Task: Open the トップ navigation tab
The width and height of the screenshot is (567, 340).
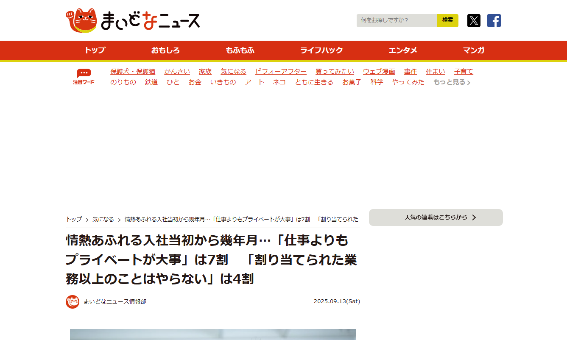Action: click(95, 50)
